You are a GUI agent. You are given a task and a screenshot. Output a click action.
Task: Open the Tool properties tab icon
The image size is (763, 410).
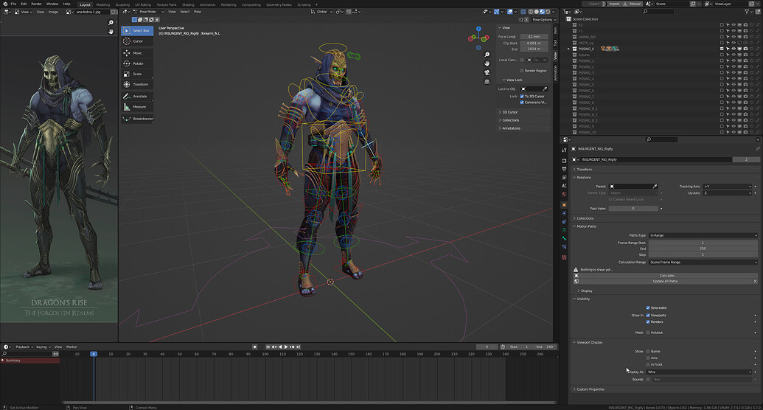[x=564, y=150]
